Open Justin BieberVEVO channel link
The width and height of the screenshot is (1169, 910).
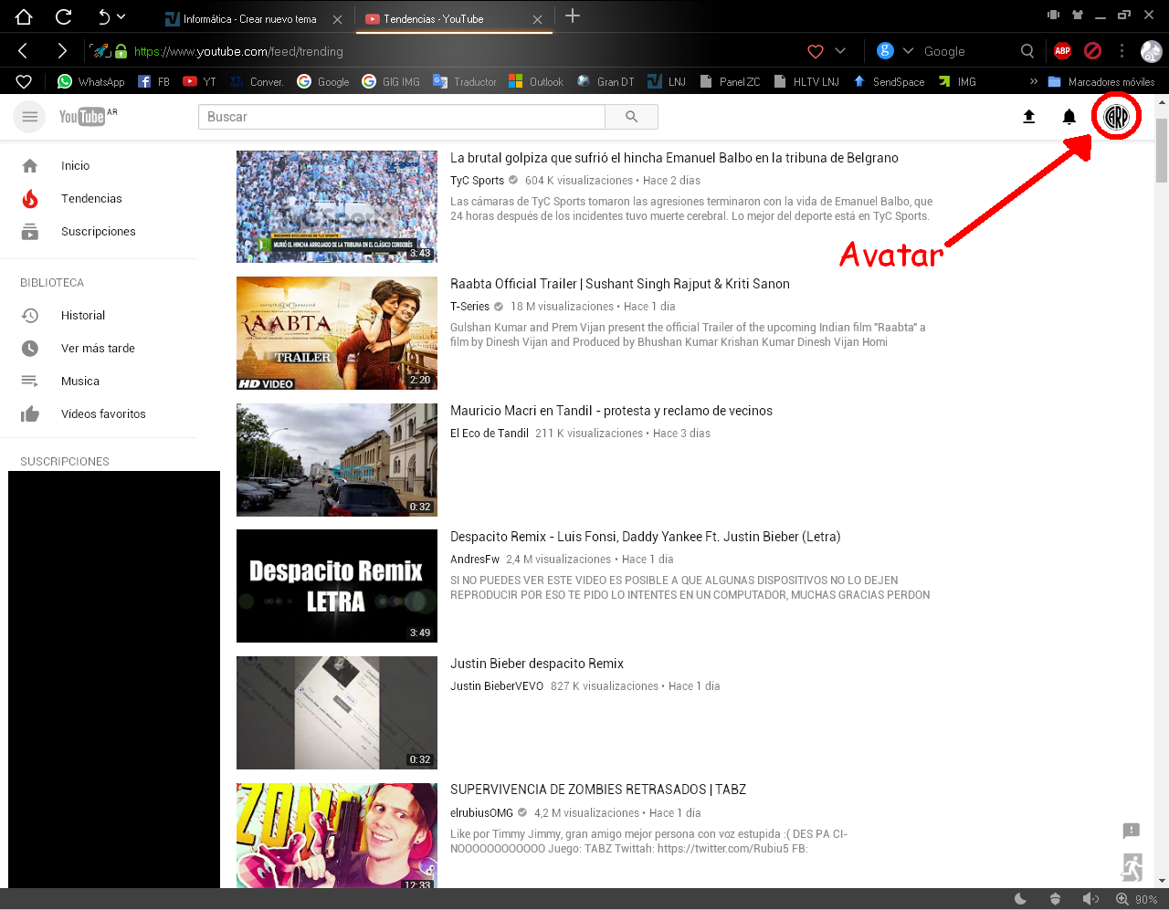point(497,686)
